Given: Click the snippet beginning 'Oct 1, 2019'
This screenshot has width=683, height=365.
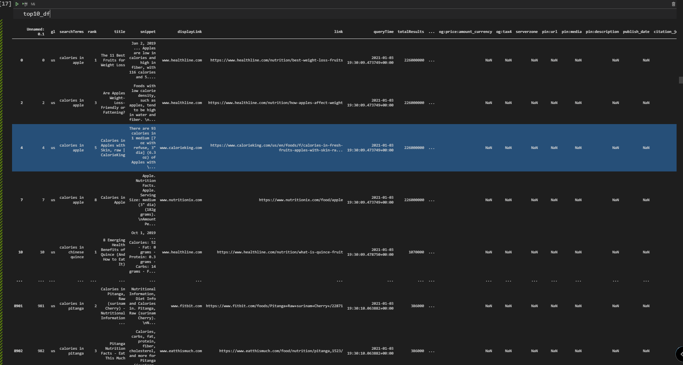Looking at the screenshot, I should point(142,252).
